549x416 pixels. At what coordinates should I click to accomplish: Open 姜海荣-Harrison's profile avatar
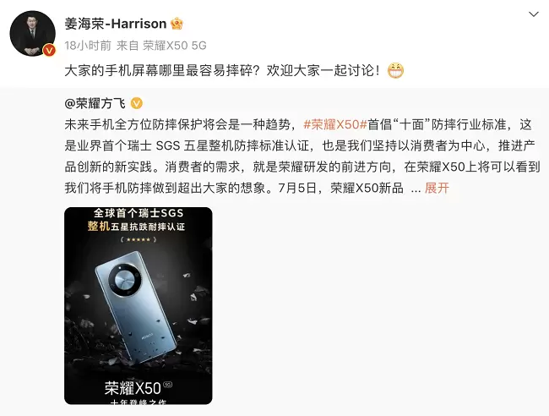coord(33,33)
